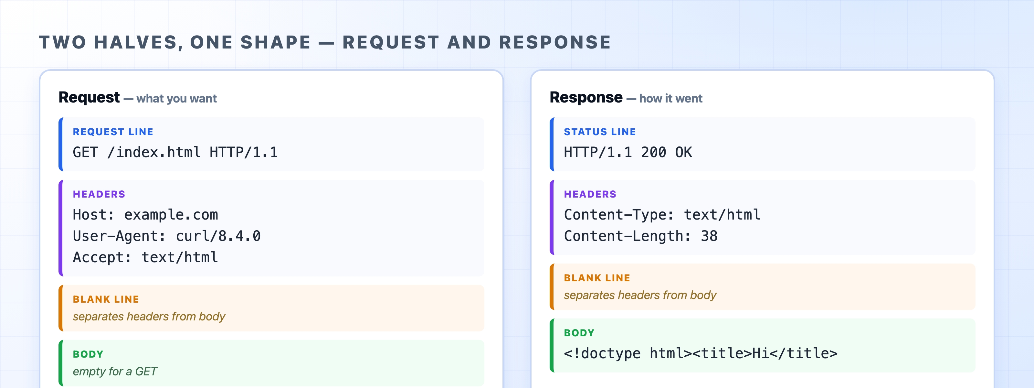Click the 'BLANK LINE' label in the Request card
Viewport: 1034px width, 388px height.
[x=106, y=299]
